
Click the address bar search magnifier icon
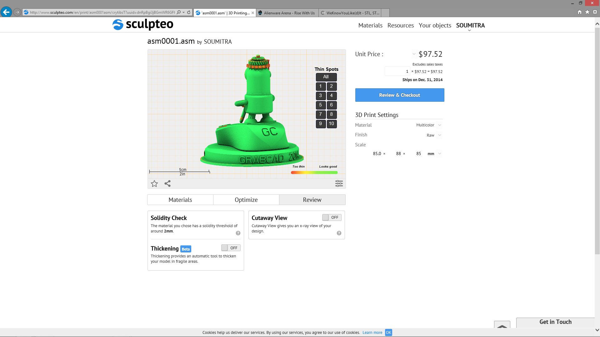(x=179, y=12)
